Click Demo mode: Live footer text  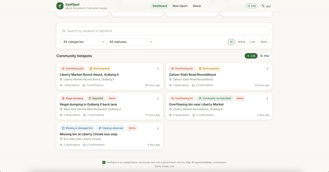click(164, 166)
